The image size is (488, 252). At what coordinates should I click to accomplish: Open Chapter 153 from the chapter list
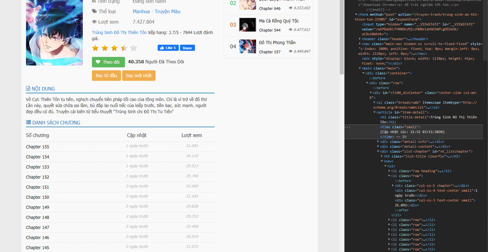click(x=37, y=167)
